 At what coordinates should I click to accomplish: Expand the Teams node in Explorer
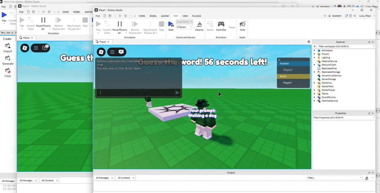coord(315,94)
